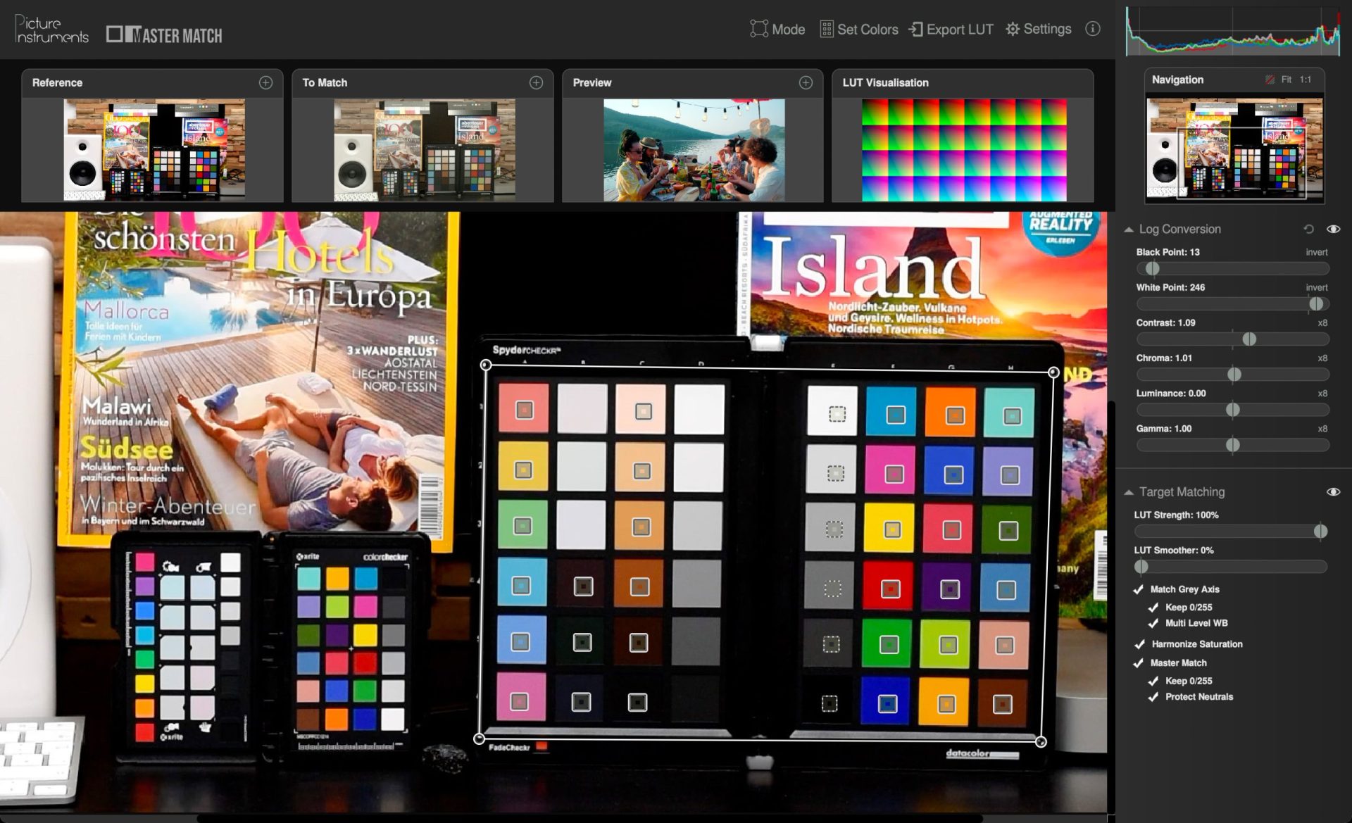Click the plus icon on To Match panel
Screen dimensions: 1352x823
(536, 82)
